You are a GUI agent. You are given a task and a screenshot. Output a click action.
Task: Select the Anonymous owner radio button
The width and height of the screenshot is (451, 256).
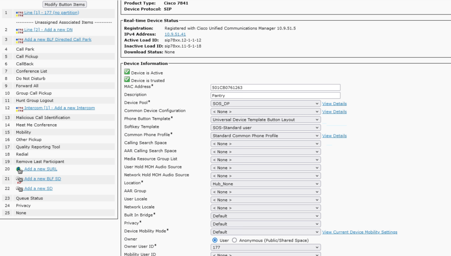click(234, 240)
